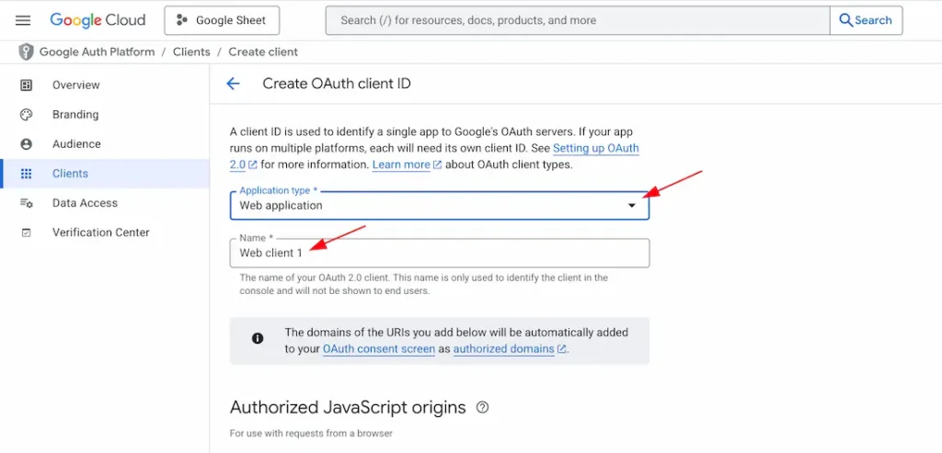This screenshot has height=453, width=942.
Task: Click the Google Cloud logo
Action: [x=98, y=20]
